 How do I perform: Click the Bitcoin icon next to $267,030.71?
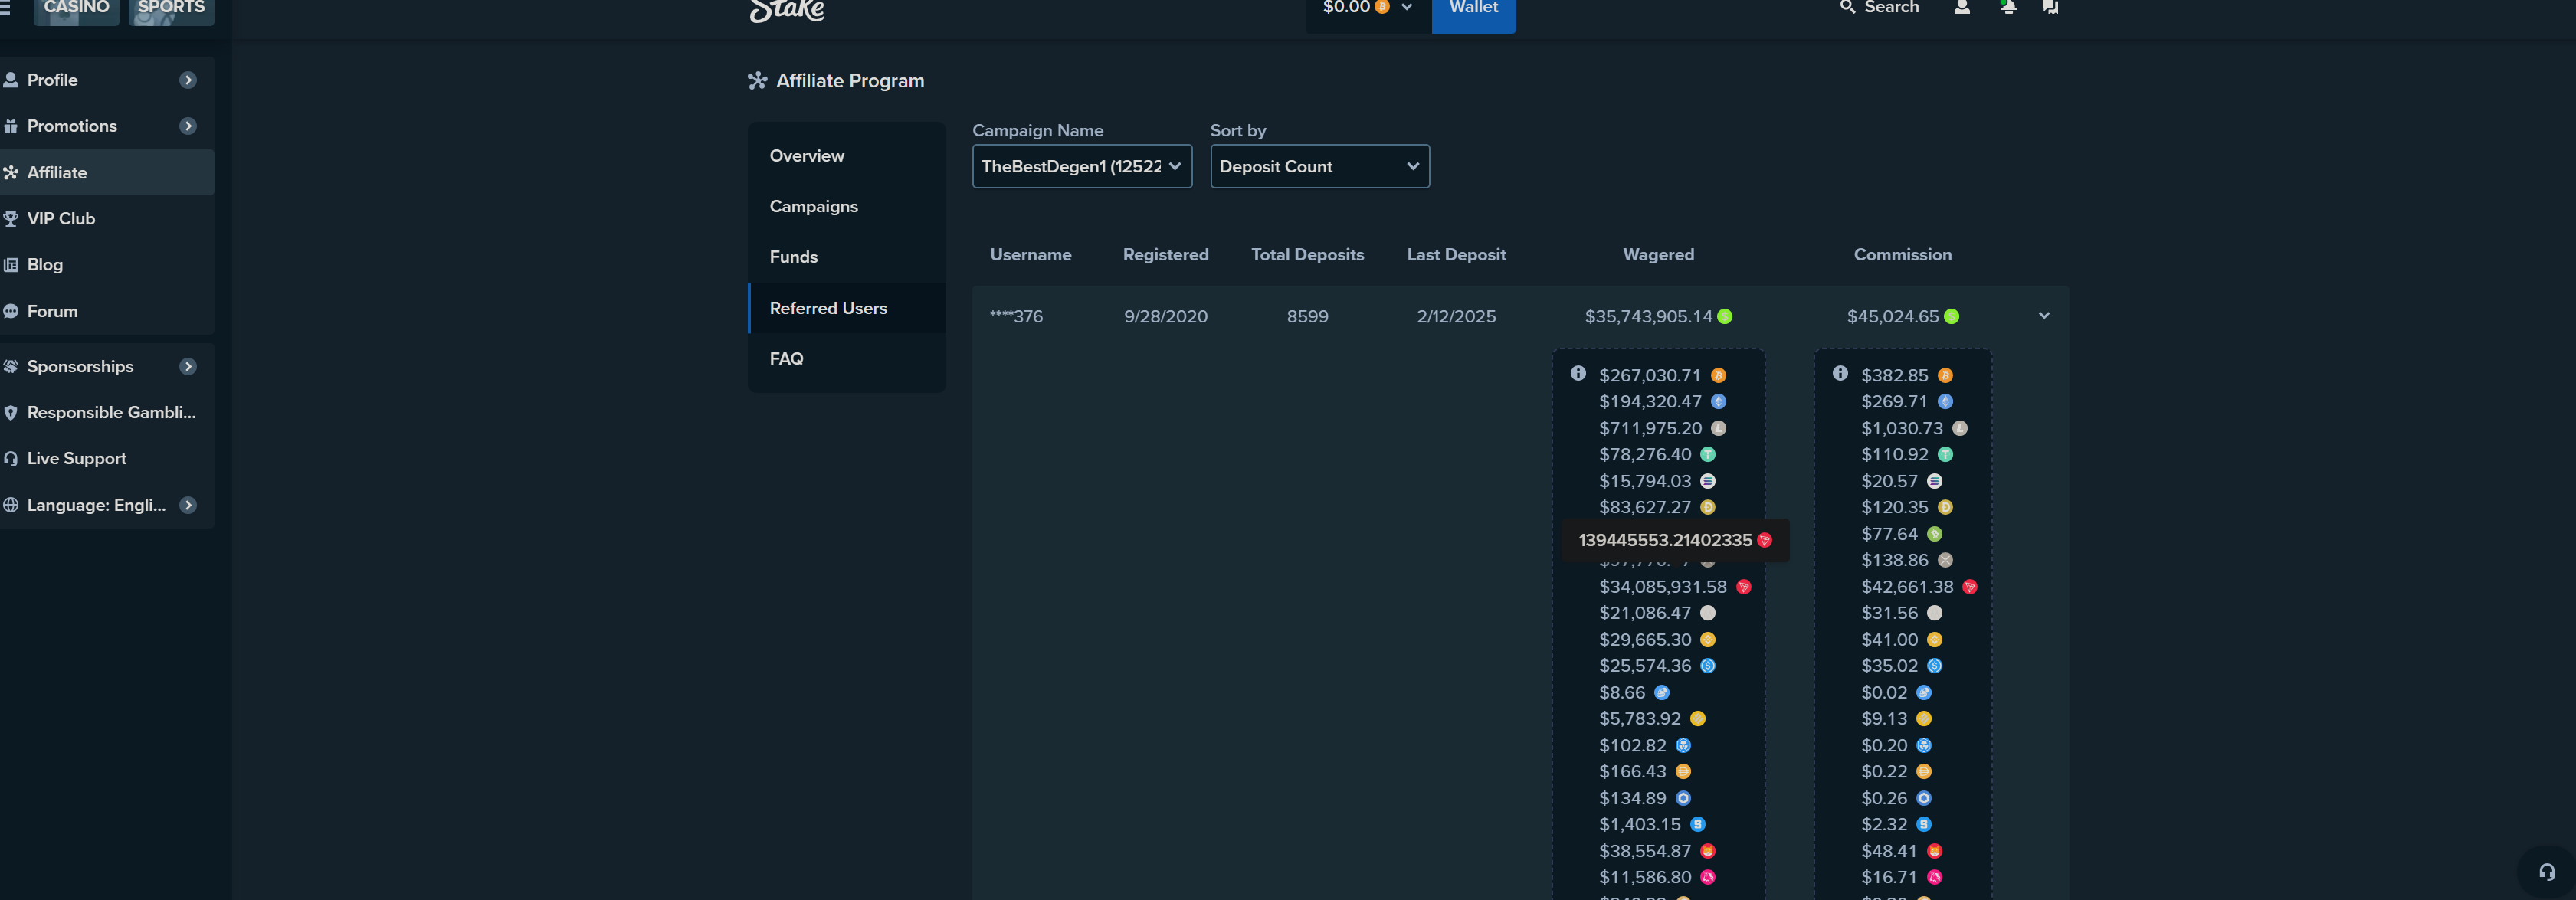point(1718,376)
